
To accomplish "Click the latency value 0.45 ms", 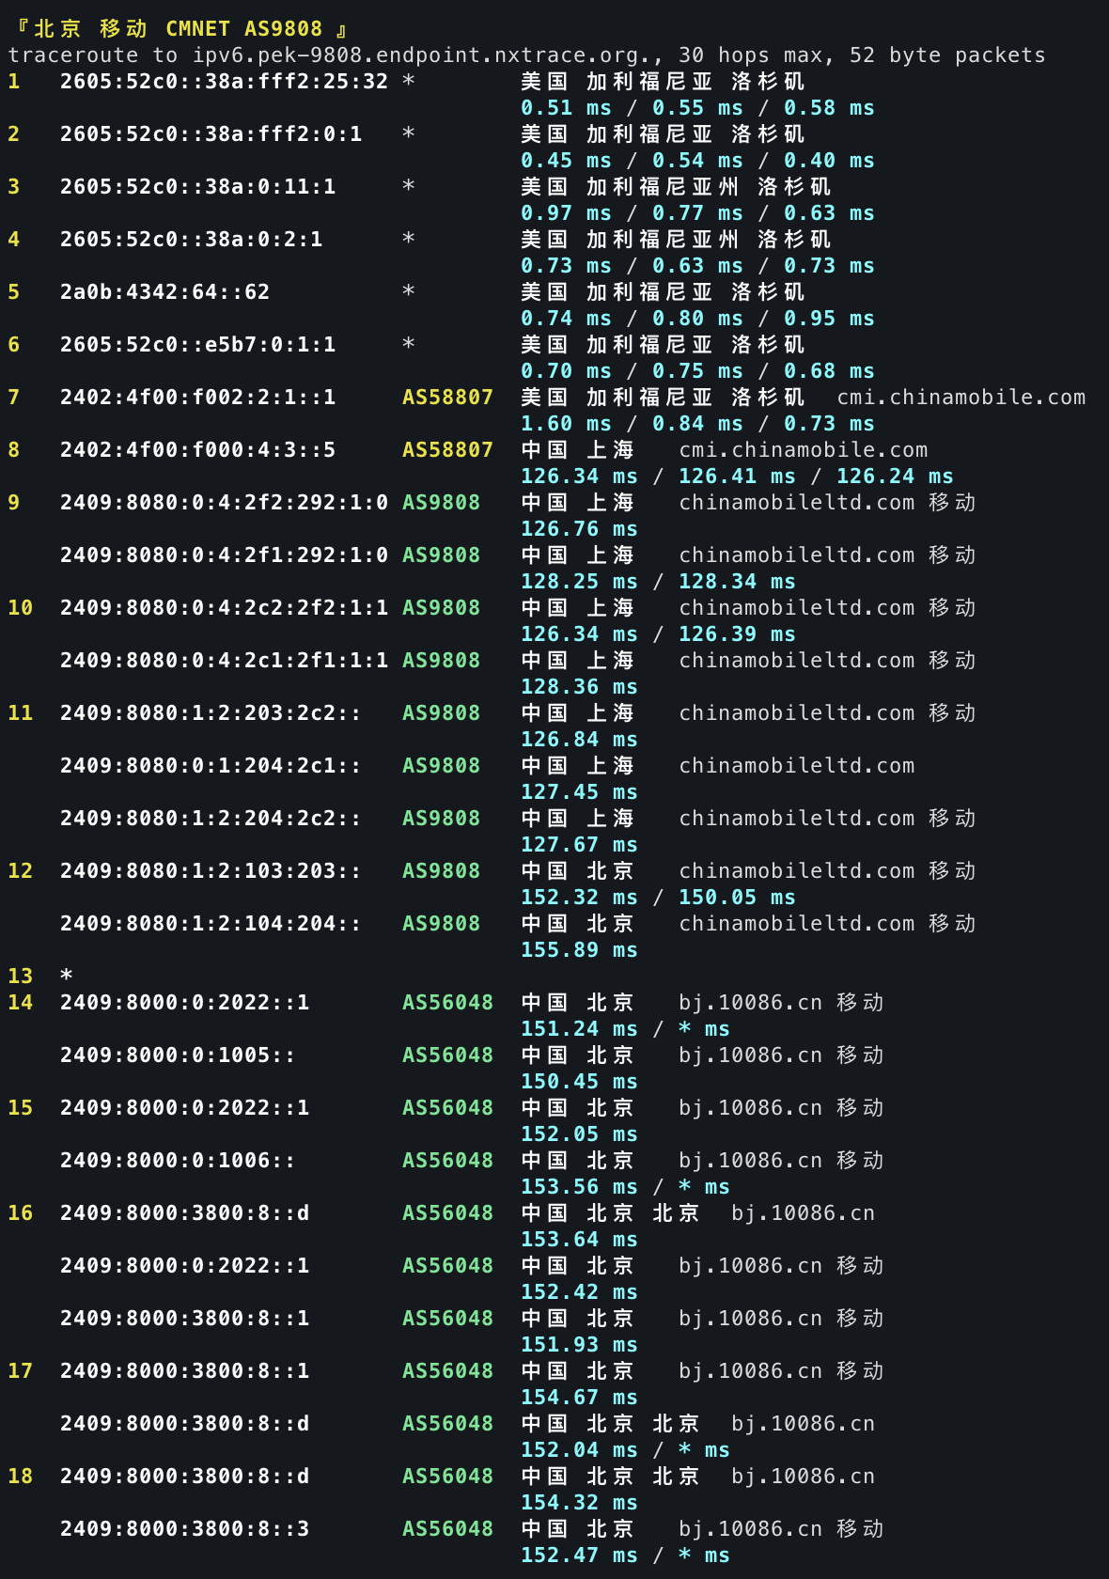I will pyautogui.click(x=566, y=161).
